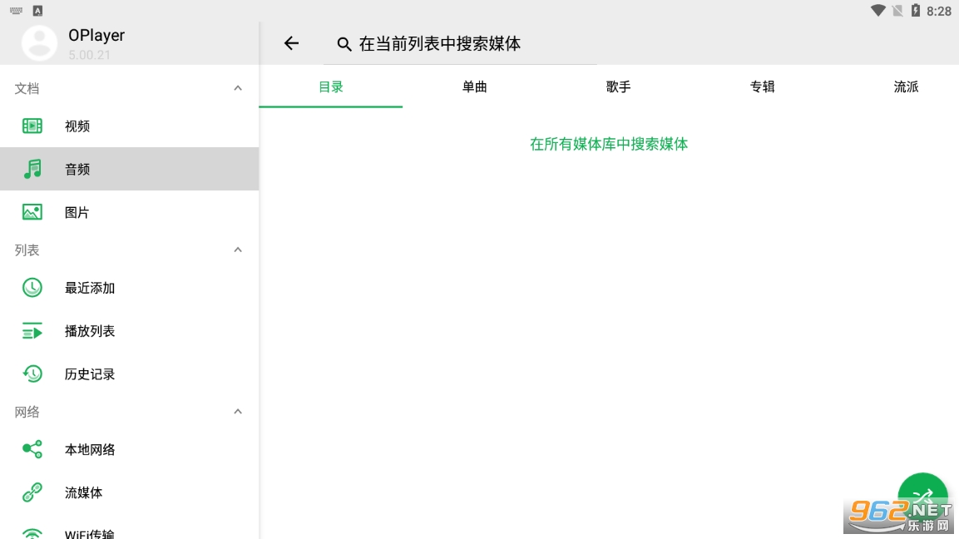Click the 最近添加 clock icon

(32, 288)
